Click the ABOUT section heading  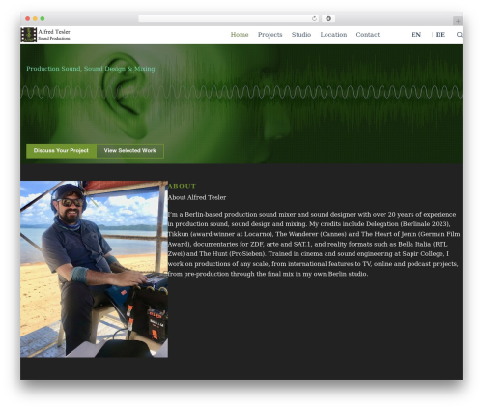[183, 186]
